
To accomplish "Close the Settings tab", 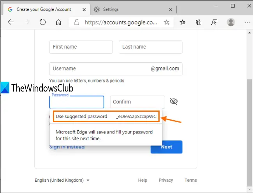I will [170, 10].
